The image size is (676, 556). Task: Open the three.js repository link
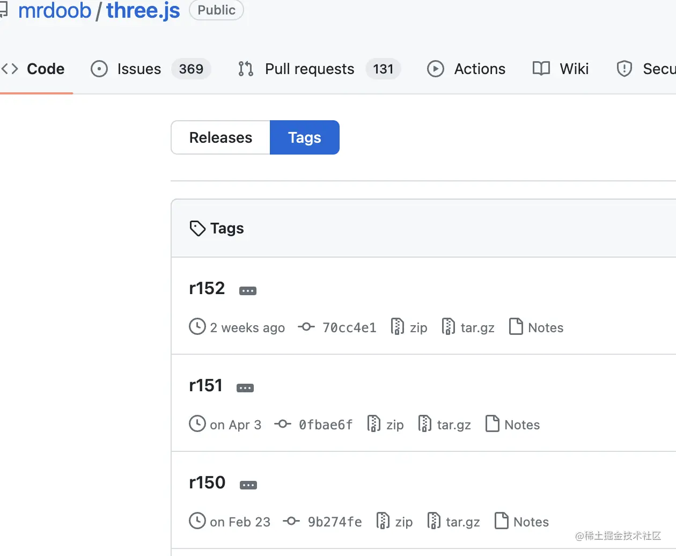[x=143, y=11]
